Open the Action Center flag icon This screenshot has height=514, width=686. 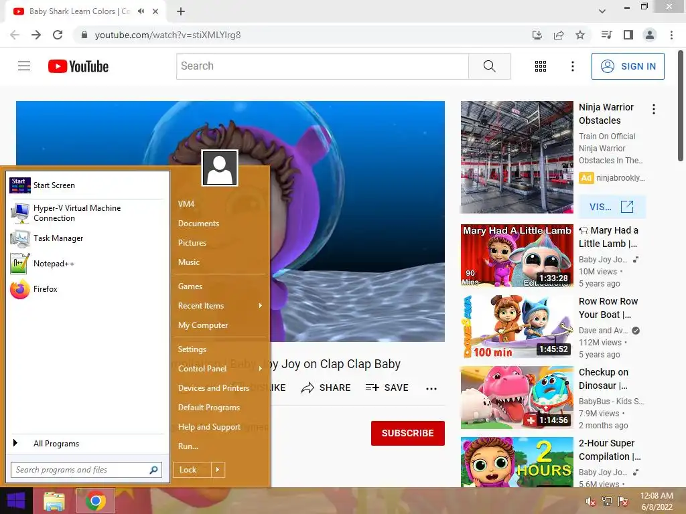tap(623, 501)
